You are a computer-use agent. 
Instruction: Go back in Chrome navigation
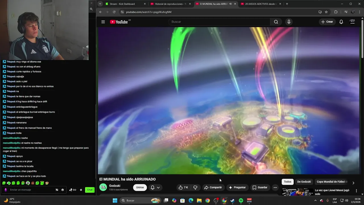click(x=100, y=12)
